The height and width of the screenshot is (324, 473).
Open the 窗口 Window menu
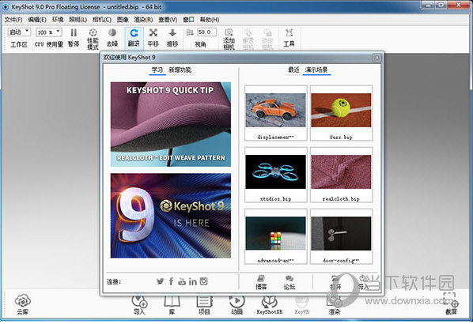[188, 20]
